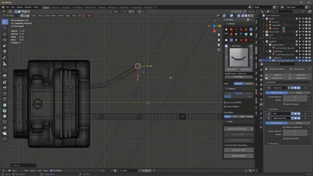The image size is (313, 176).
Task: Toggle Use Nodes checkbox in bottom editor
Action: click(51, 171)
